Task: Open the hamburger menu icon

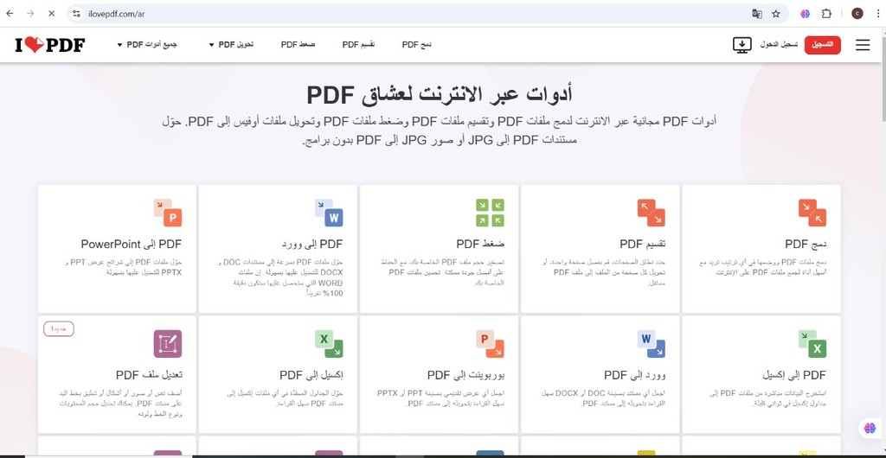Action: tap(863, 45)
